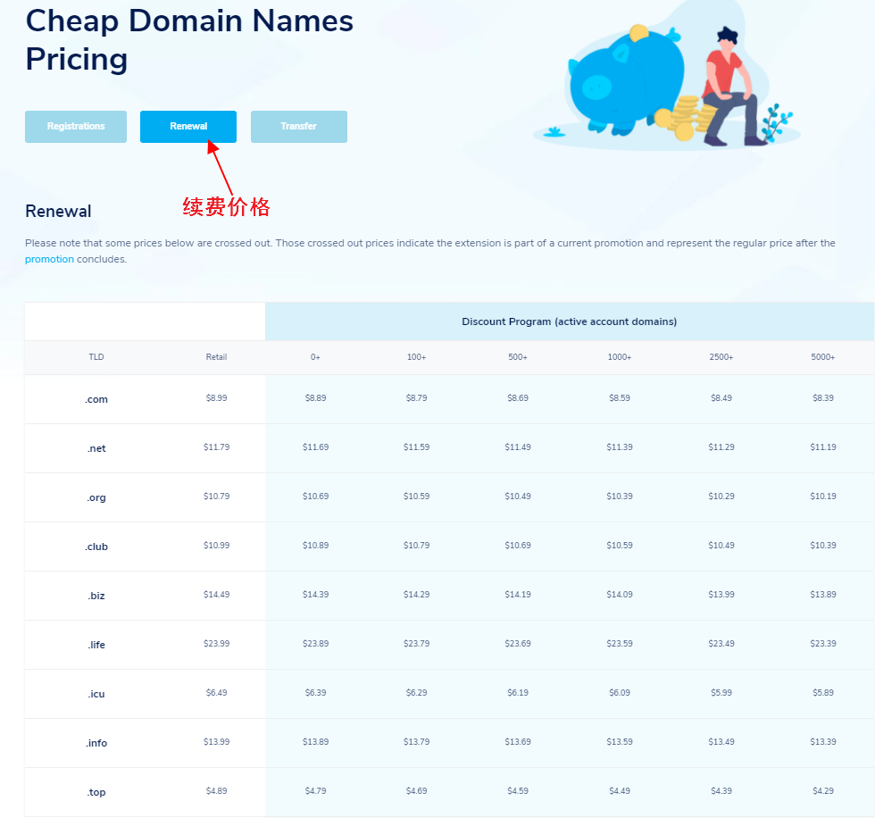Select the .top TLD entry
The height and width of the screenshot is (818, 875).
point(96,791)
